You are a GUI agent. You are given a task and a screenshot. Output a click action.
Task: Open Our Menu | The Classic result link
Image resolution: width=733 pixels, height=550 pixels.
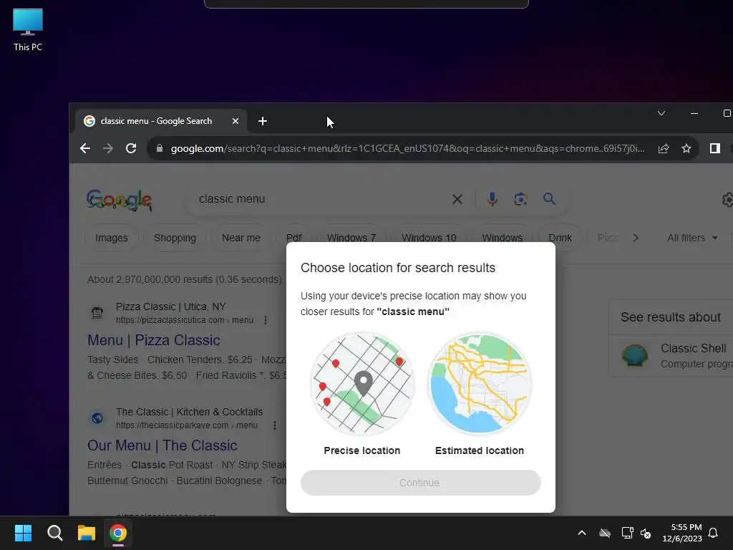point(162,445)
